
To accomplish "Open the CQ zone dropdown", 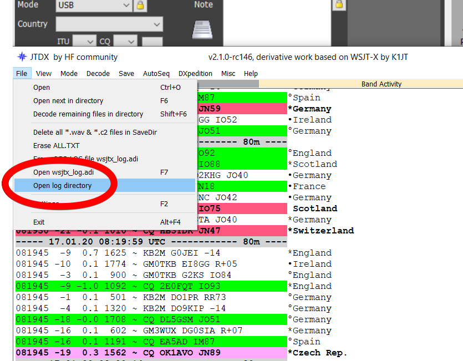I will click(125, 42).
